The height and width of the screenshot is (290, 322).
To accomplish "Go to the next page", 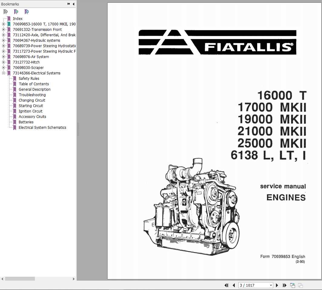I will (277, 285).
